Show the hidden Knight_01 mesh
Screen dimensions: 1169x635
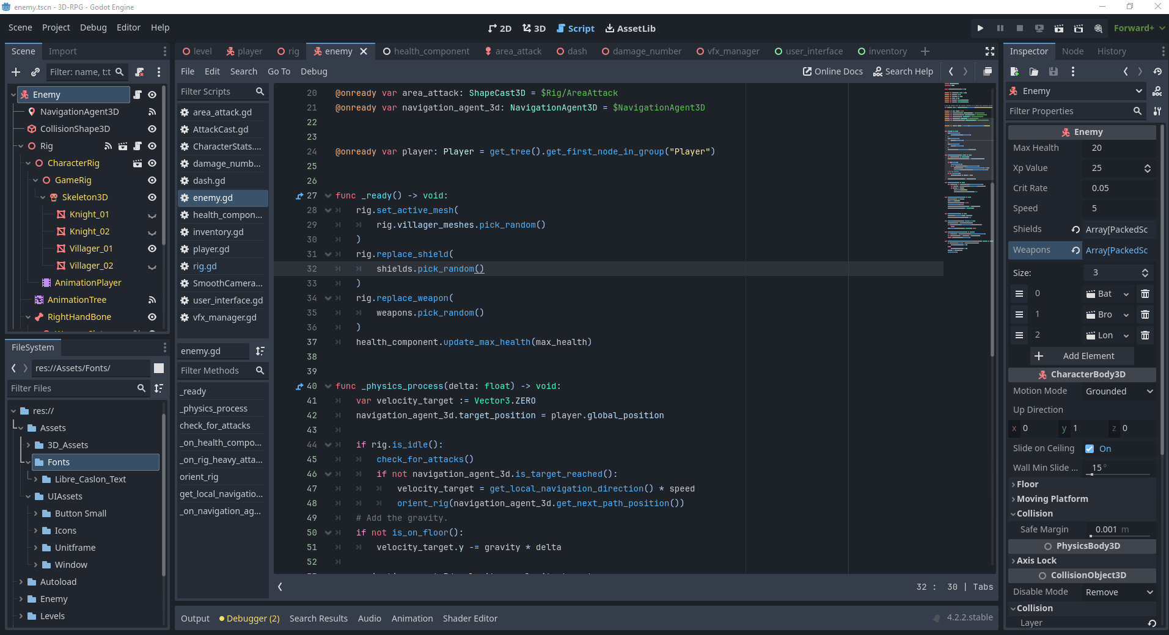click(x=152, y=215)
